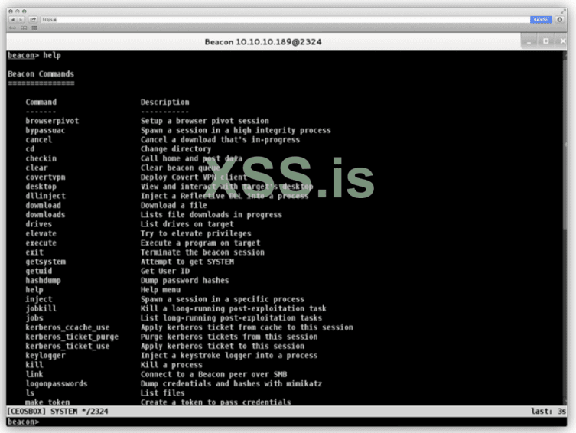Click the yellow macOS minimize dot
The height and width of the screenshot is (433, 576).
pos(18,11)
